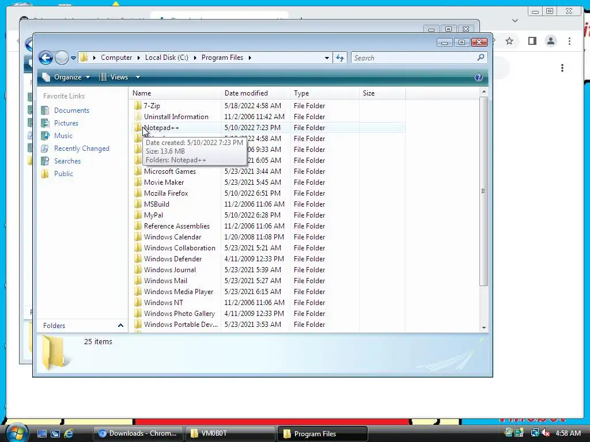Refresh the Program Files folder view
Image resolution: width=590 pixels, height=442 pixels.
340,58
